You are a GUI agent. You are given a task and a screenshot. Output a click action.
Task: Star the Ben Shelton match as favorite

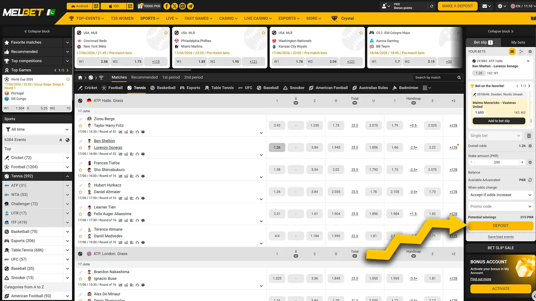click(80, 148)
